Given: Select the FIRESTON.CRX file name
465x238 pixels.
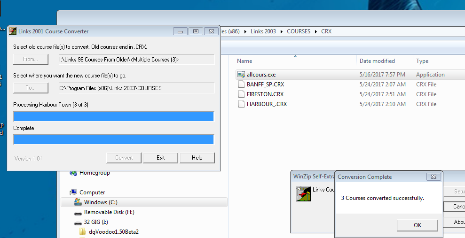Looking at the screenshot, I should (265, 94).
